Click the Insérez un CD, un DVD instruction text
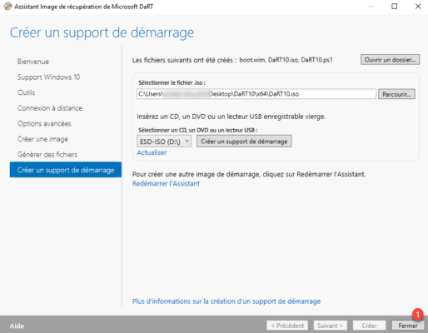The width and height of the screenshot is (428, 333). pyautogui.click(x=231, y=117)
